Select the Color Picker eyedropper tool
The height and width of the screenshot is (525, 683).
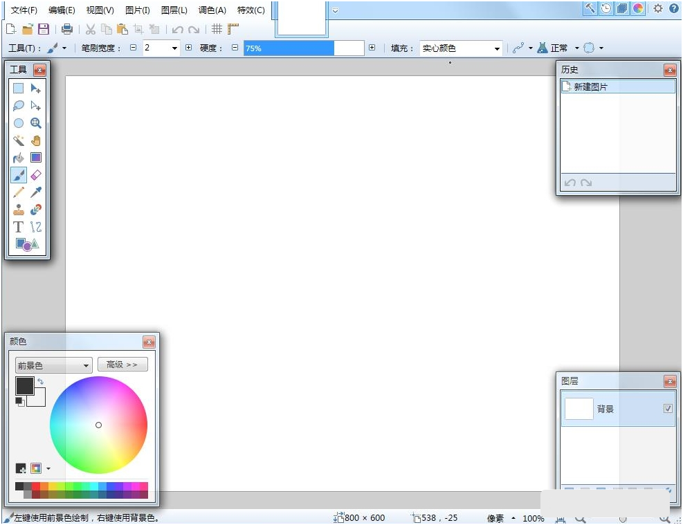(x=35, y=192)
